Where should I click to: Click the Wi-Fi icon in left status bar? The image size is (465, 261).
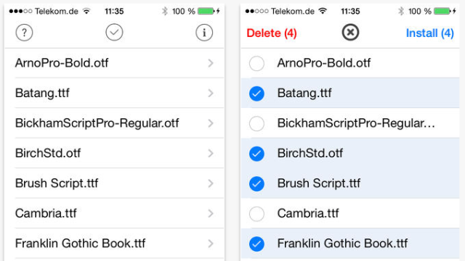click(x=86, y=12)
